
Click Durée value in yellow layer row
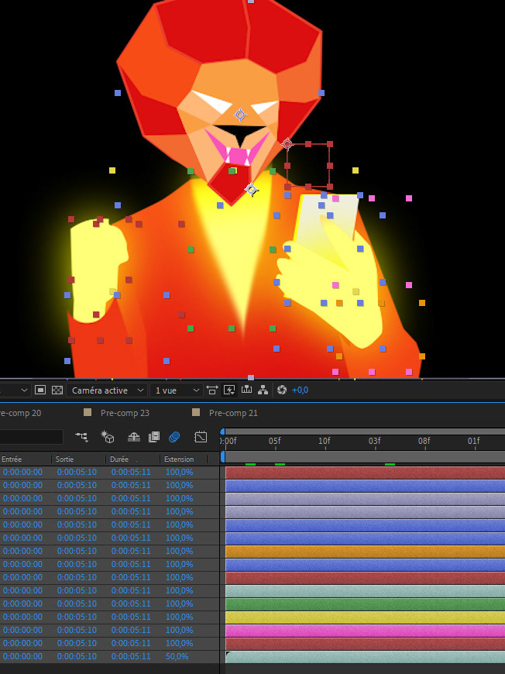pyautogui.click(x=131, y=617)
